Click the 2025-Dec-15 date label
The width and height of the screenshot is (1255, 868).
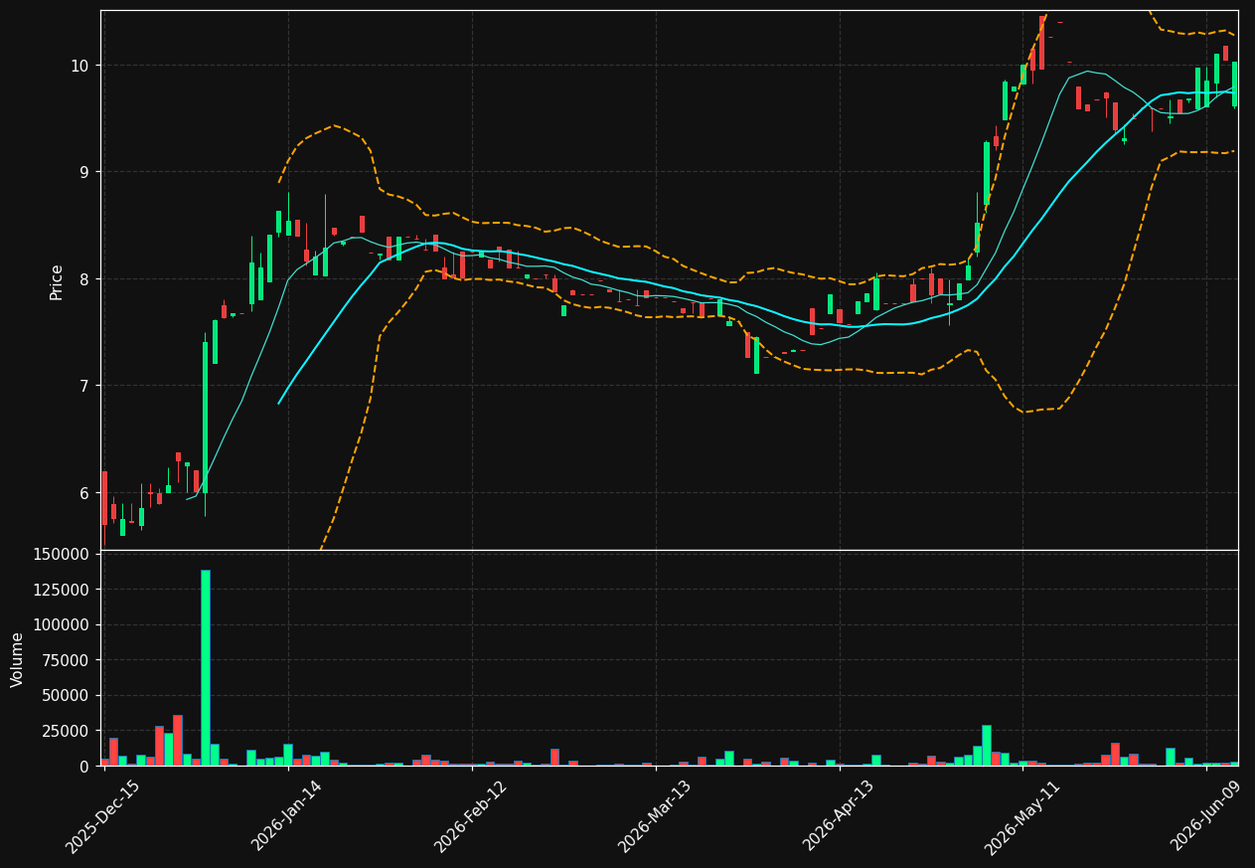[103, 816]
